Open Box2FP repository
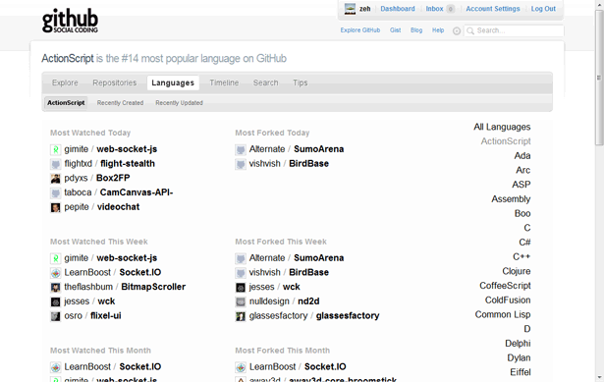 113,178
